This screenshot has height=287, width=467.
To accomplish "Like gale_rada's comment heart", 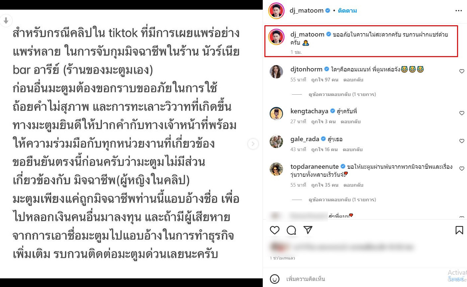I will [x=462, y=141].
